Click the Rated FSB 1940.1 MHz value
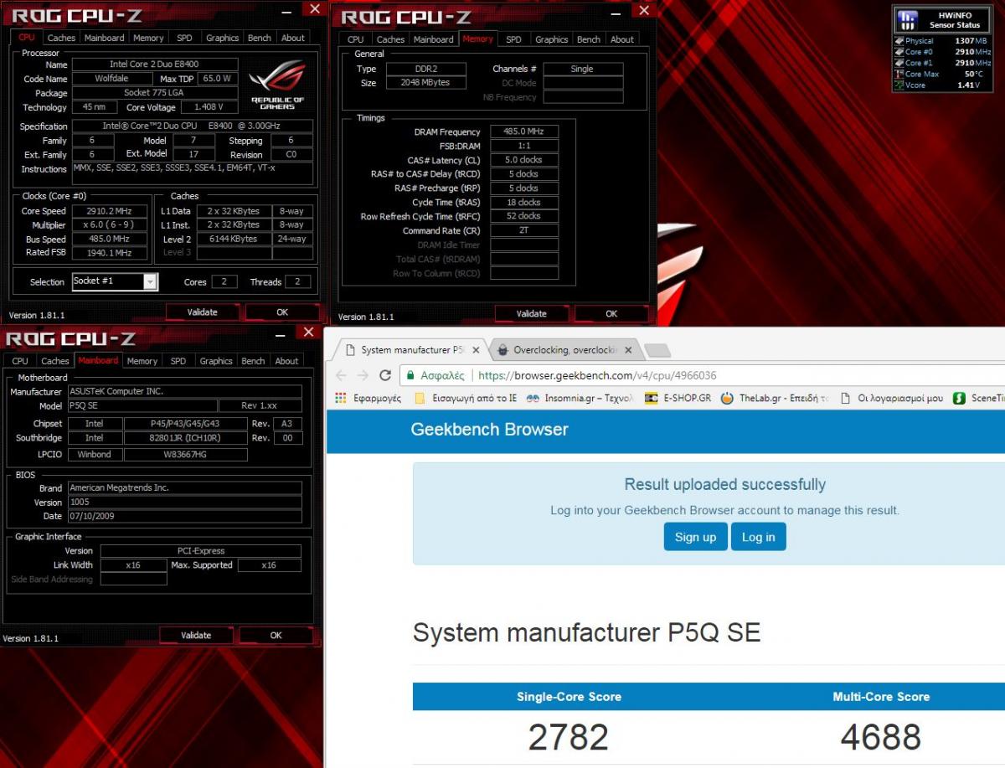Screen dimensions: 1005x768 (x=111, y=252)
